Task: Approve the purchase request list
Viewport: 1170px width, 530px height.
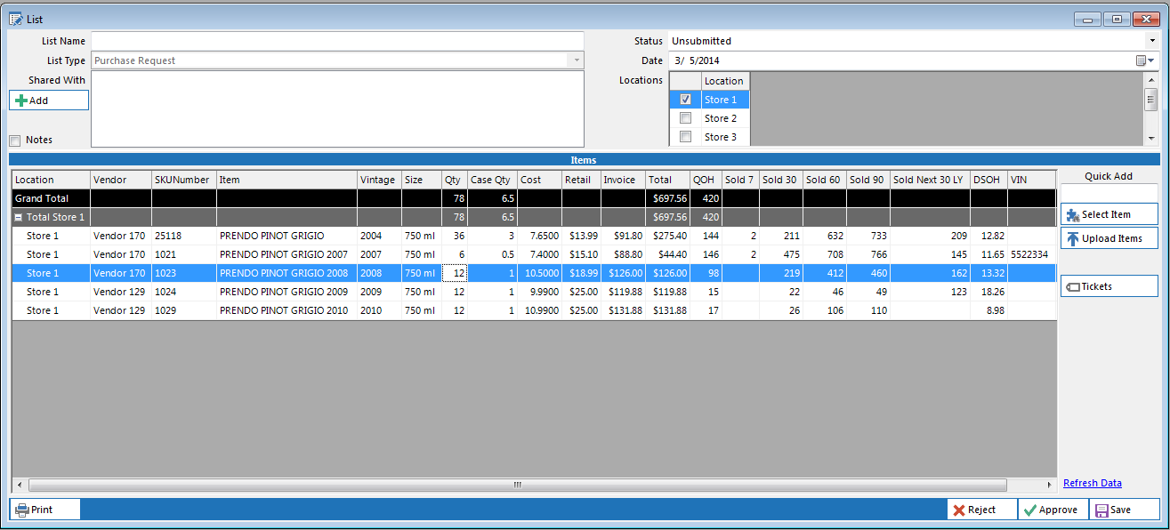Action: pos(1054,510)
